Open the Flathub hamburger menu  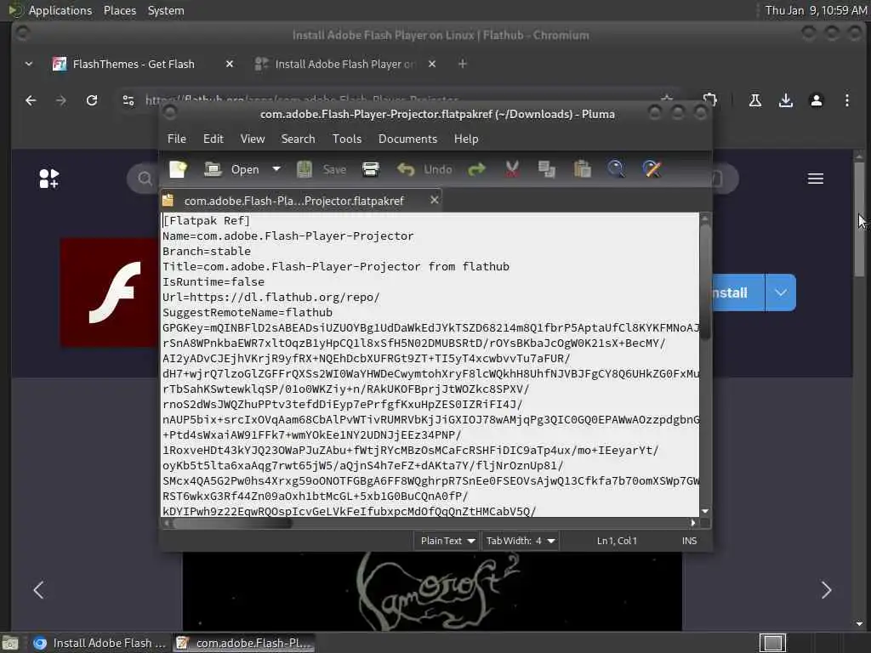coord(816,179)
